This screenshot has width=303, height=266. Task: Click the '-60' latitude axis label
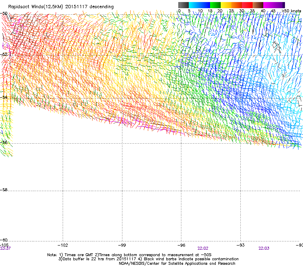coord(4,240)
